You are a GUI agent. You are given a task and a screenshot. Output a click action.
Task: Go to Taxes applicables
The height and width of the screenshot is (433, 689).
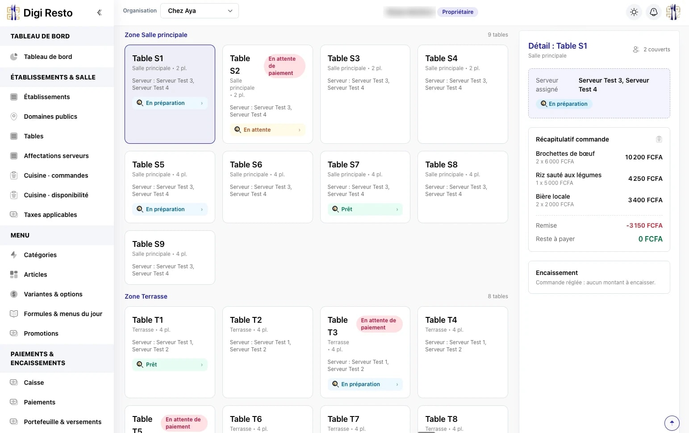tap(57, 215)
